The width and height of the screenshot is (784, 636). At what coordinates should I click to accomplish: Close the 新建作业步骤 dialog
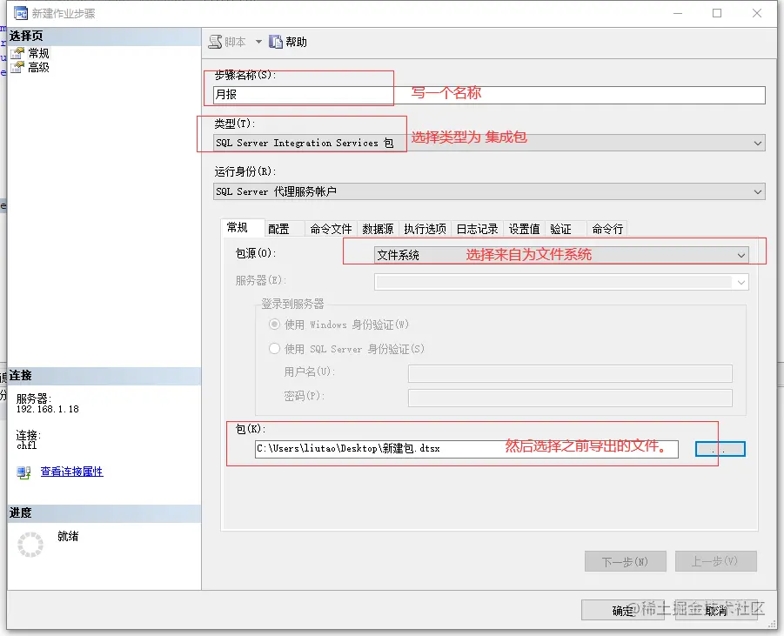(x=757, y=14)
